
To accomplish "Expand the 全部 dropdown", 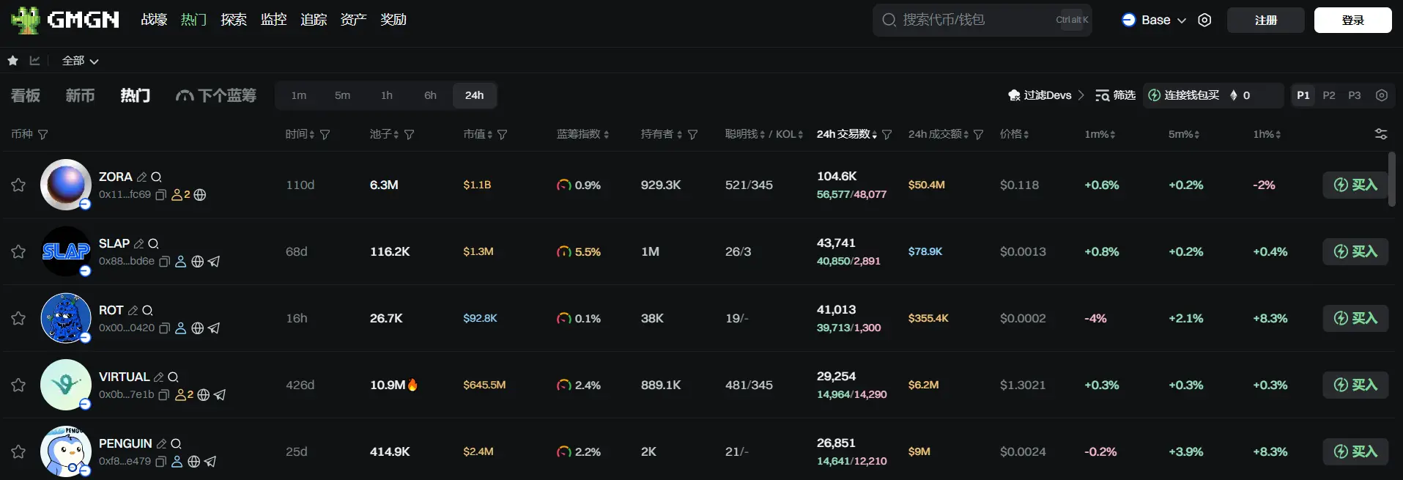I will pyautogui.click(x=80, y=61).
